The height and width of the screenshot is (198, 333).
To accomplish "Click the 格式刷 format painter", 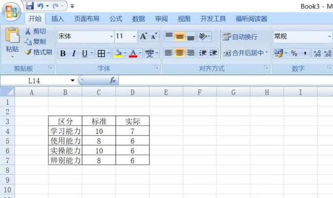I will [39, 52].
